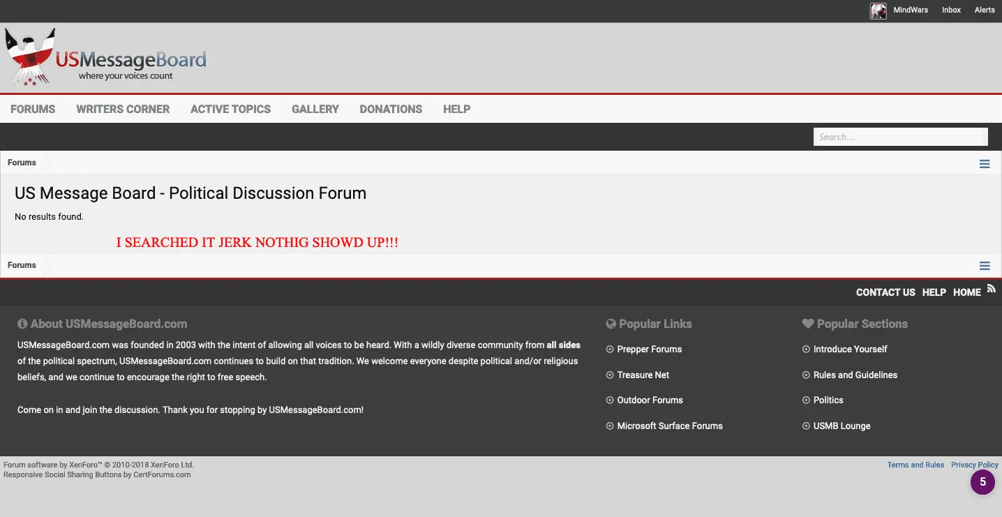Switch to Active Topics
1002x517 pixels.
230,109
